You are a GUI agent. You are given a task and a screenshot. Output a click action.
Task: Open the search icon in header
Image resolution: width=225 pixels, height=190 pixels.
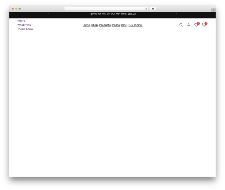point(181,25)
